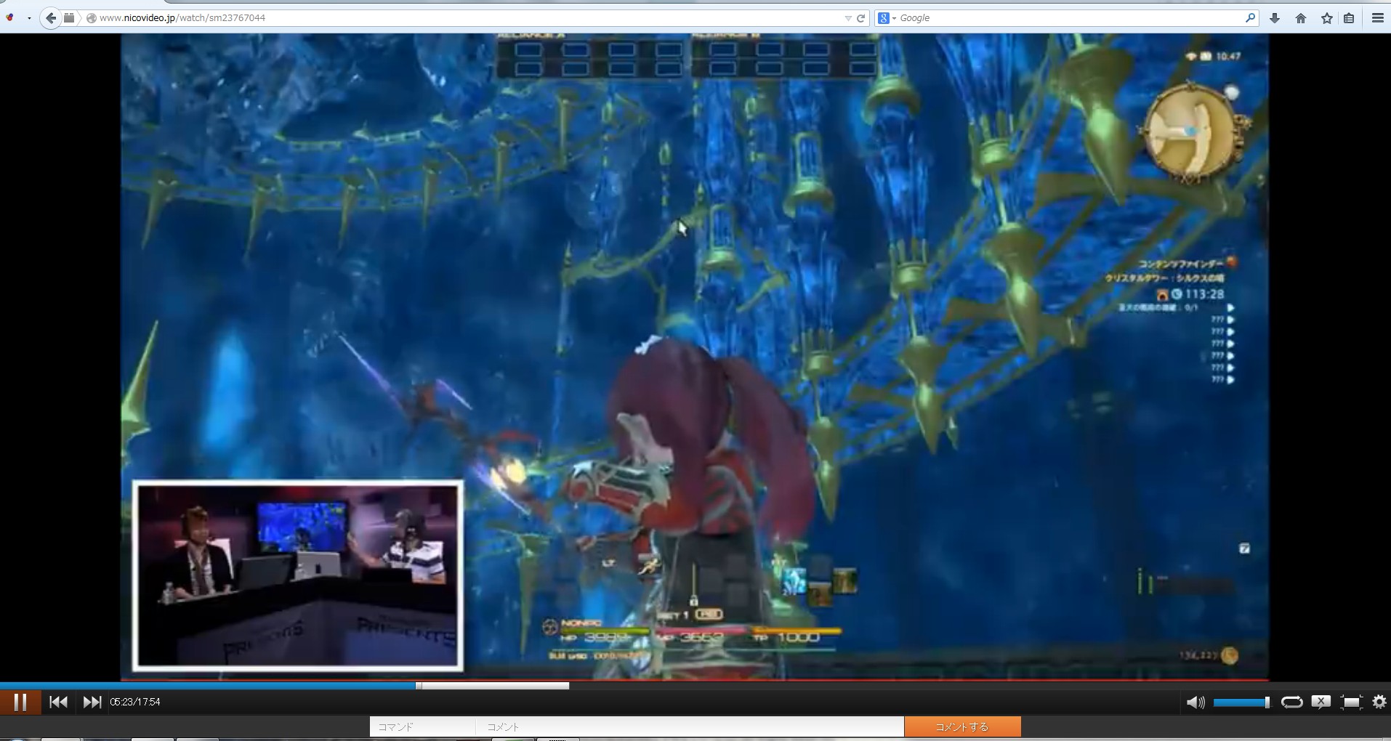Pause the video playback
The image size is (1391, 741).
(x=20, y=702)
